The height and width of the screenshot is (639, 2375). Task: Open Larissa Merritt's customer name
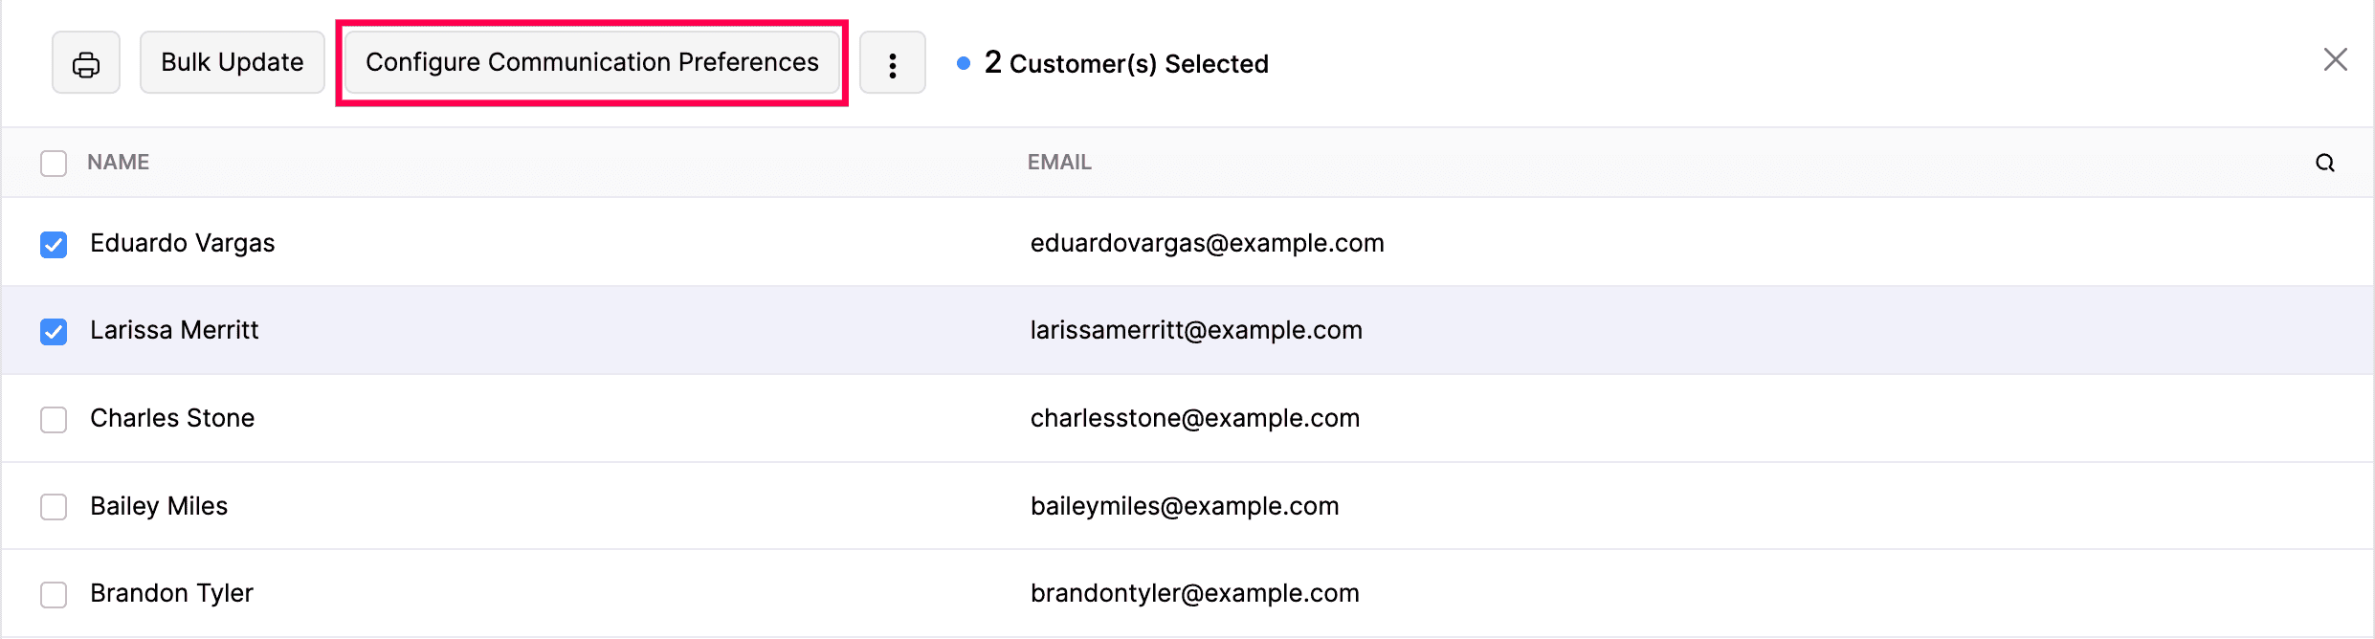[174, 330]
